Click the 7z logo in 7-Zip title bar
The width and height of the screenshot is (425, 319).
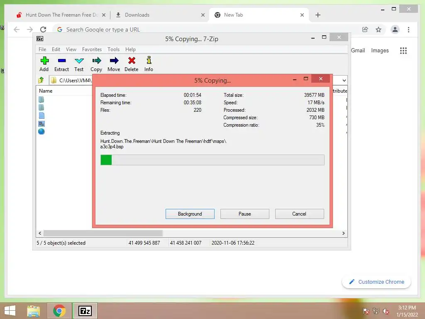[x=40, y=39]
